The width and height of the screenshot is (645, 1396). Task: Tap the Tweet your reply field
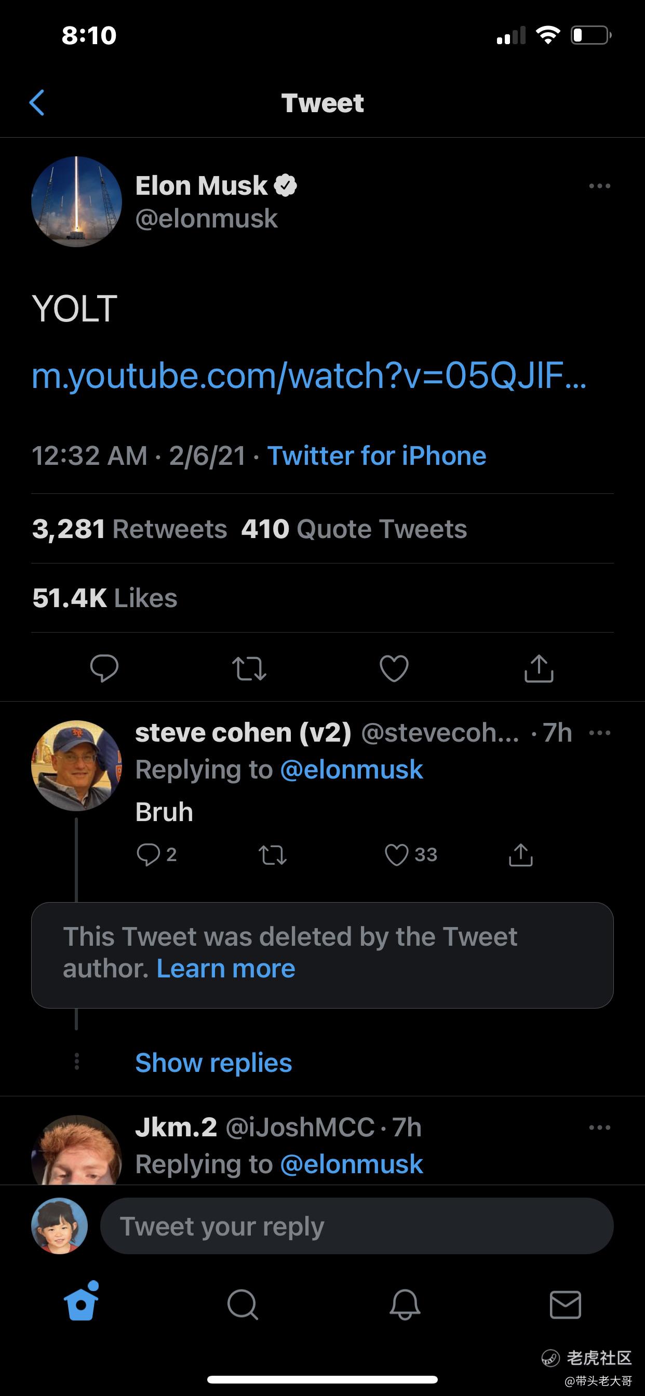point(357,1226)
